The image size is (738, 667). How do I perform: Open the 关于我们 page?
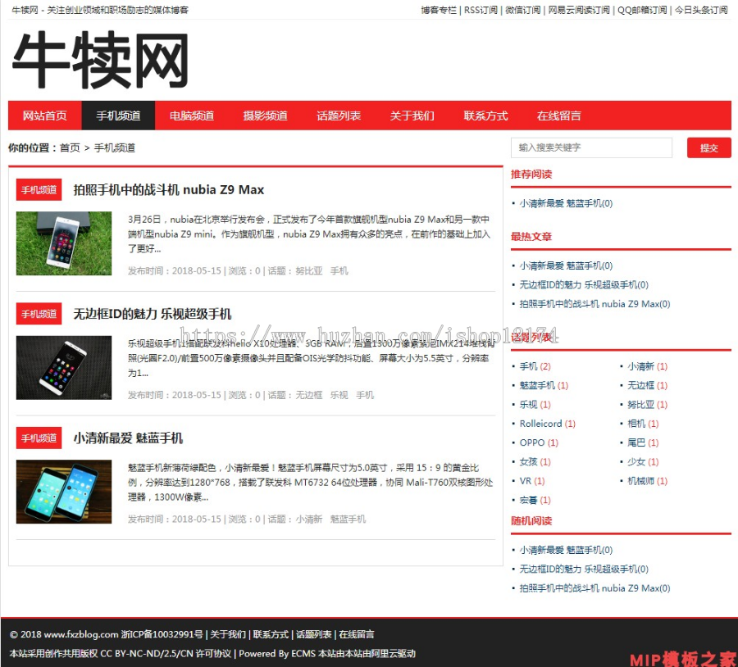coord(412,116)
